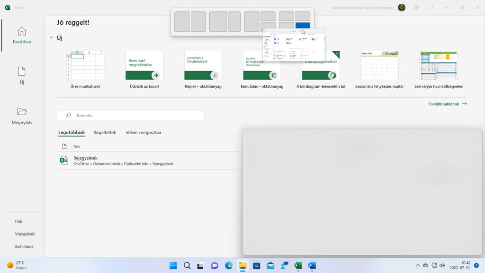Snap window to tall left zone of third layout
This screenshot has height=273, width=485.
click(x=252, y=22)
